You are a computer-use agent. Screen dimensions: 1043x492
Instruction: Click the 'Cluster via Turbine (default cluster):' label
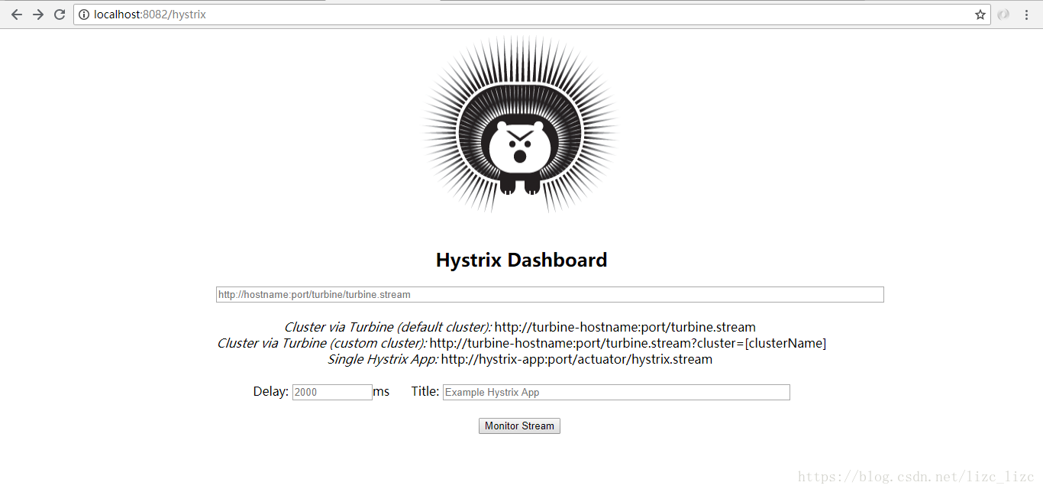click(388, 328)
